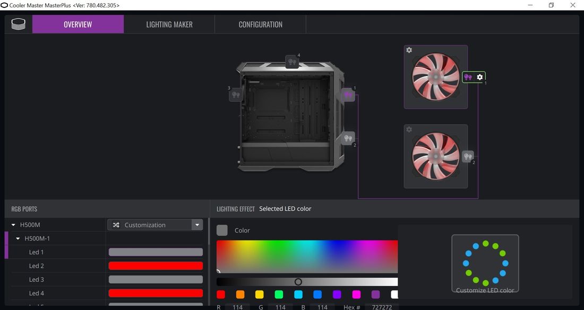
Task: Collapse the H500M tree node
Action: pos(13,225)
